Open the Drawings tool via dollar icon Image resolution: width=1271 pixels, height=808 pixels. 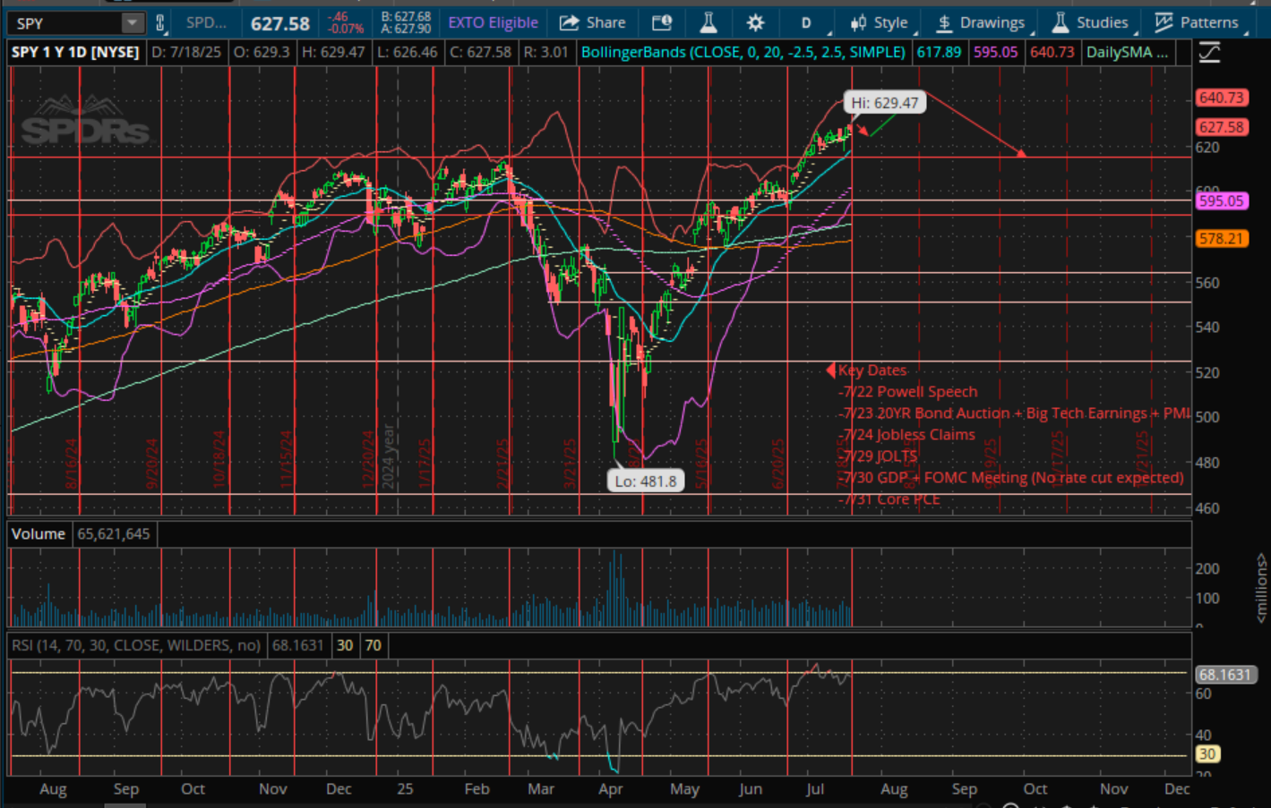click(944, 22)
